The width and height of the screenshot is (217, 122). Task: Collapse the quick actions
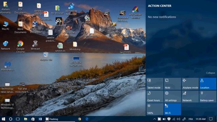[x=211, y=73]
